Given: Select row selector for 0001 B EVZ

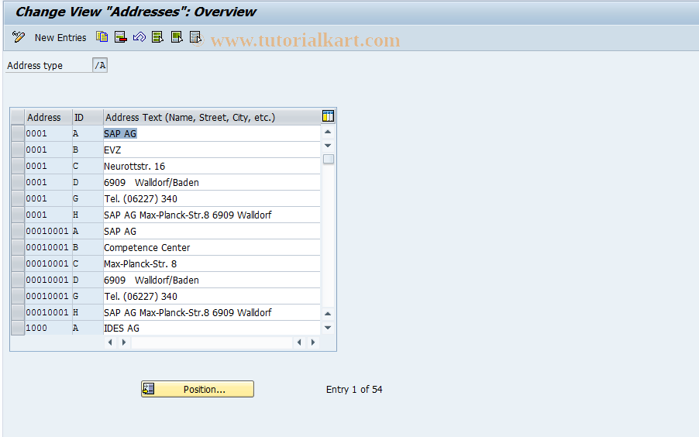Looking at the screenshot, I should (x=18, y=150).
